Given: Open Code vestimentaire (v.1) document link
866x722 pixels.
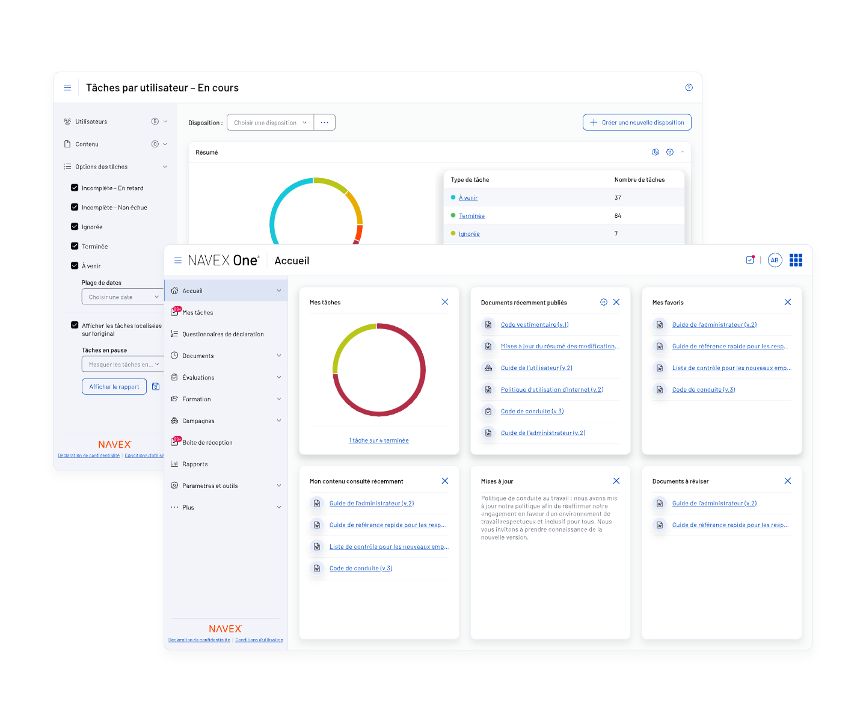Looking at the screenshot, I should pyautogui.click(x=535, y=324).
